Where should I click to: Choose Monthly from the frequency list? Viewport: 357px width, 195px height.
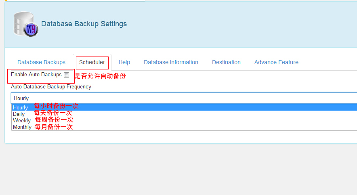(22, 127)
